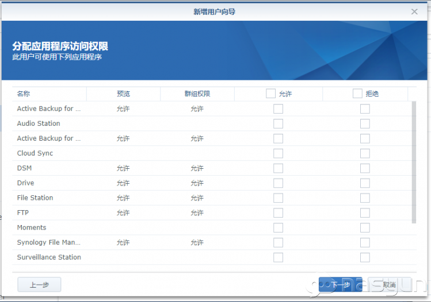Image resolution: width=431 pixels, height=302 pixels.
Task: Select the DSM row name
Action: click(24, 168)
